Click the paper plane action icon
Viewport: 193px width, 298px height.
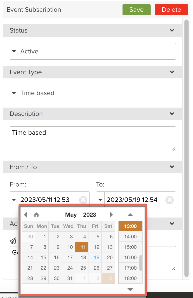(13, 241)
